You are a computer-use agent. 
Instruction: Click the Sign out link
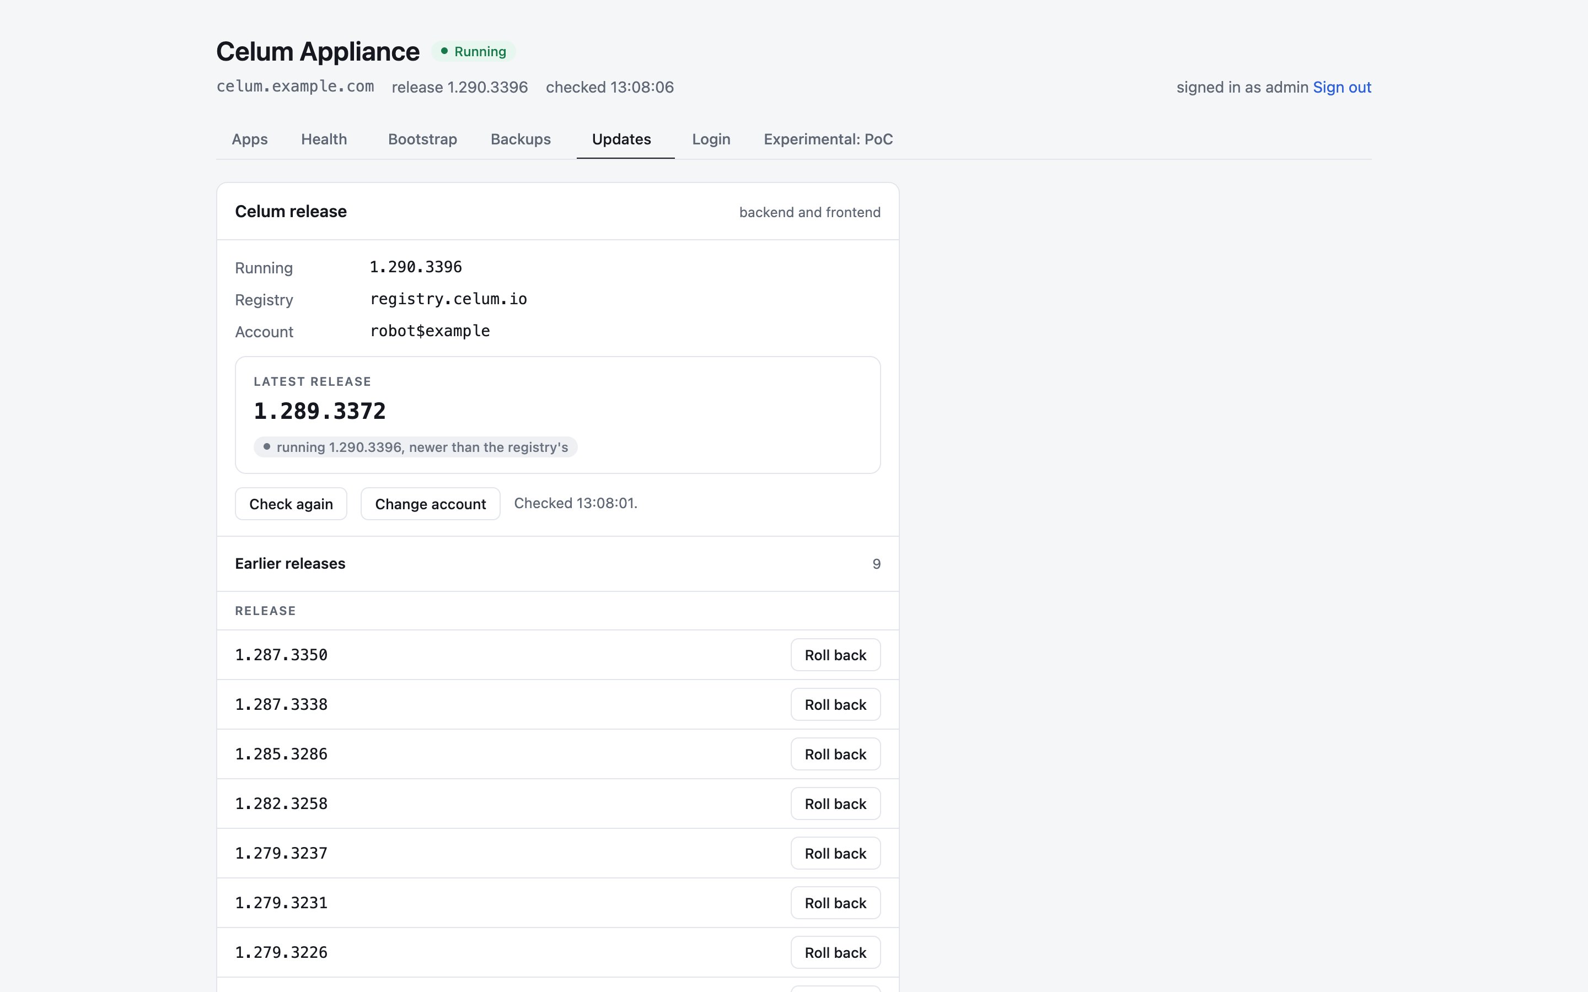click(1342, 87)
